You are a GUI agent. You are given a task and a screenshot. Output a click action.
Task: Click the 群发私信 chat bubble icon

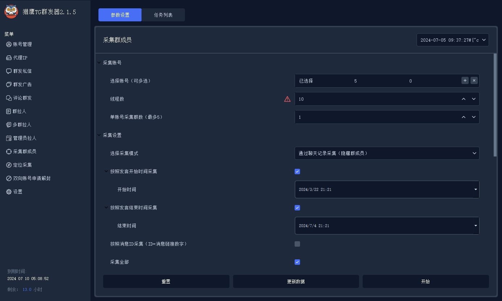click(9, 71)
